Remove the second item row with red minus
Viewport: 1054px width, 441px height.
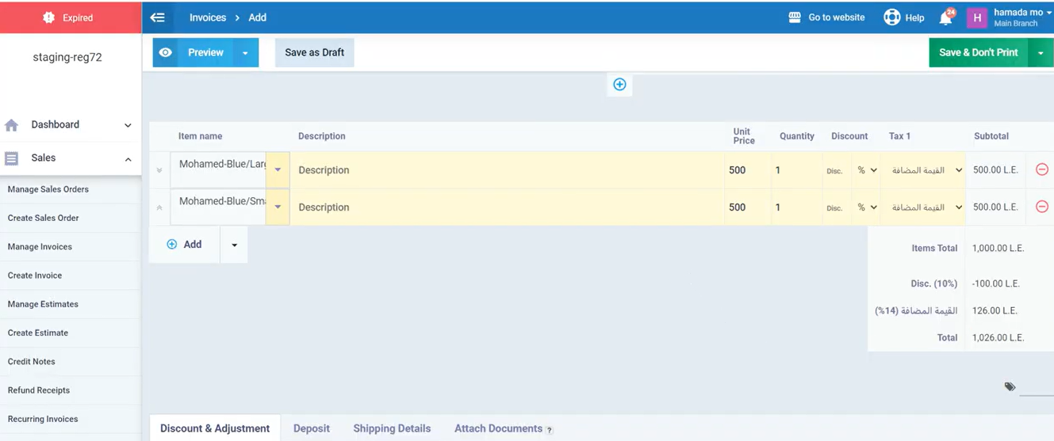point(1041,207)
